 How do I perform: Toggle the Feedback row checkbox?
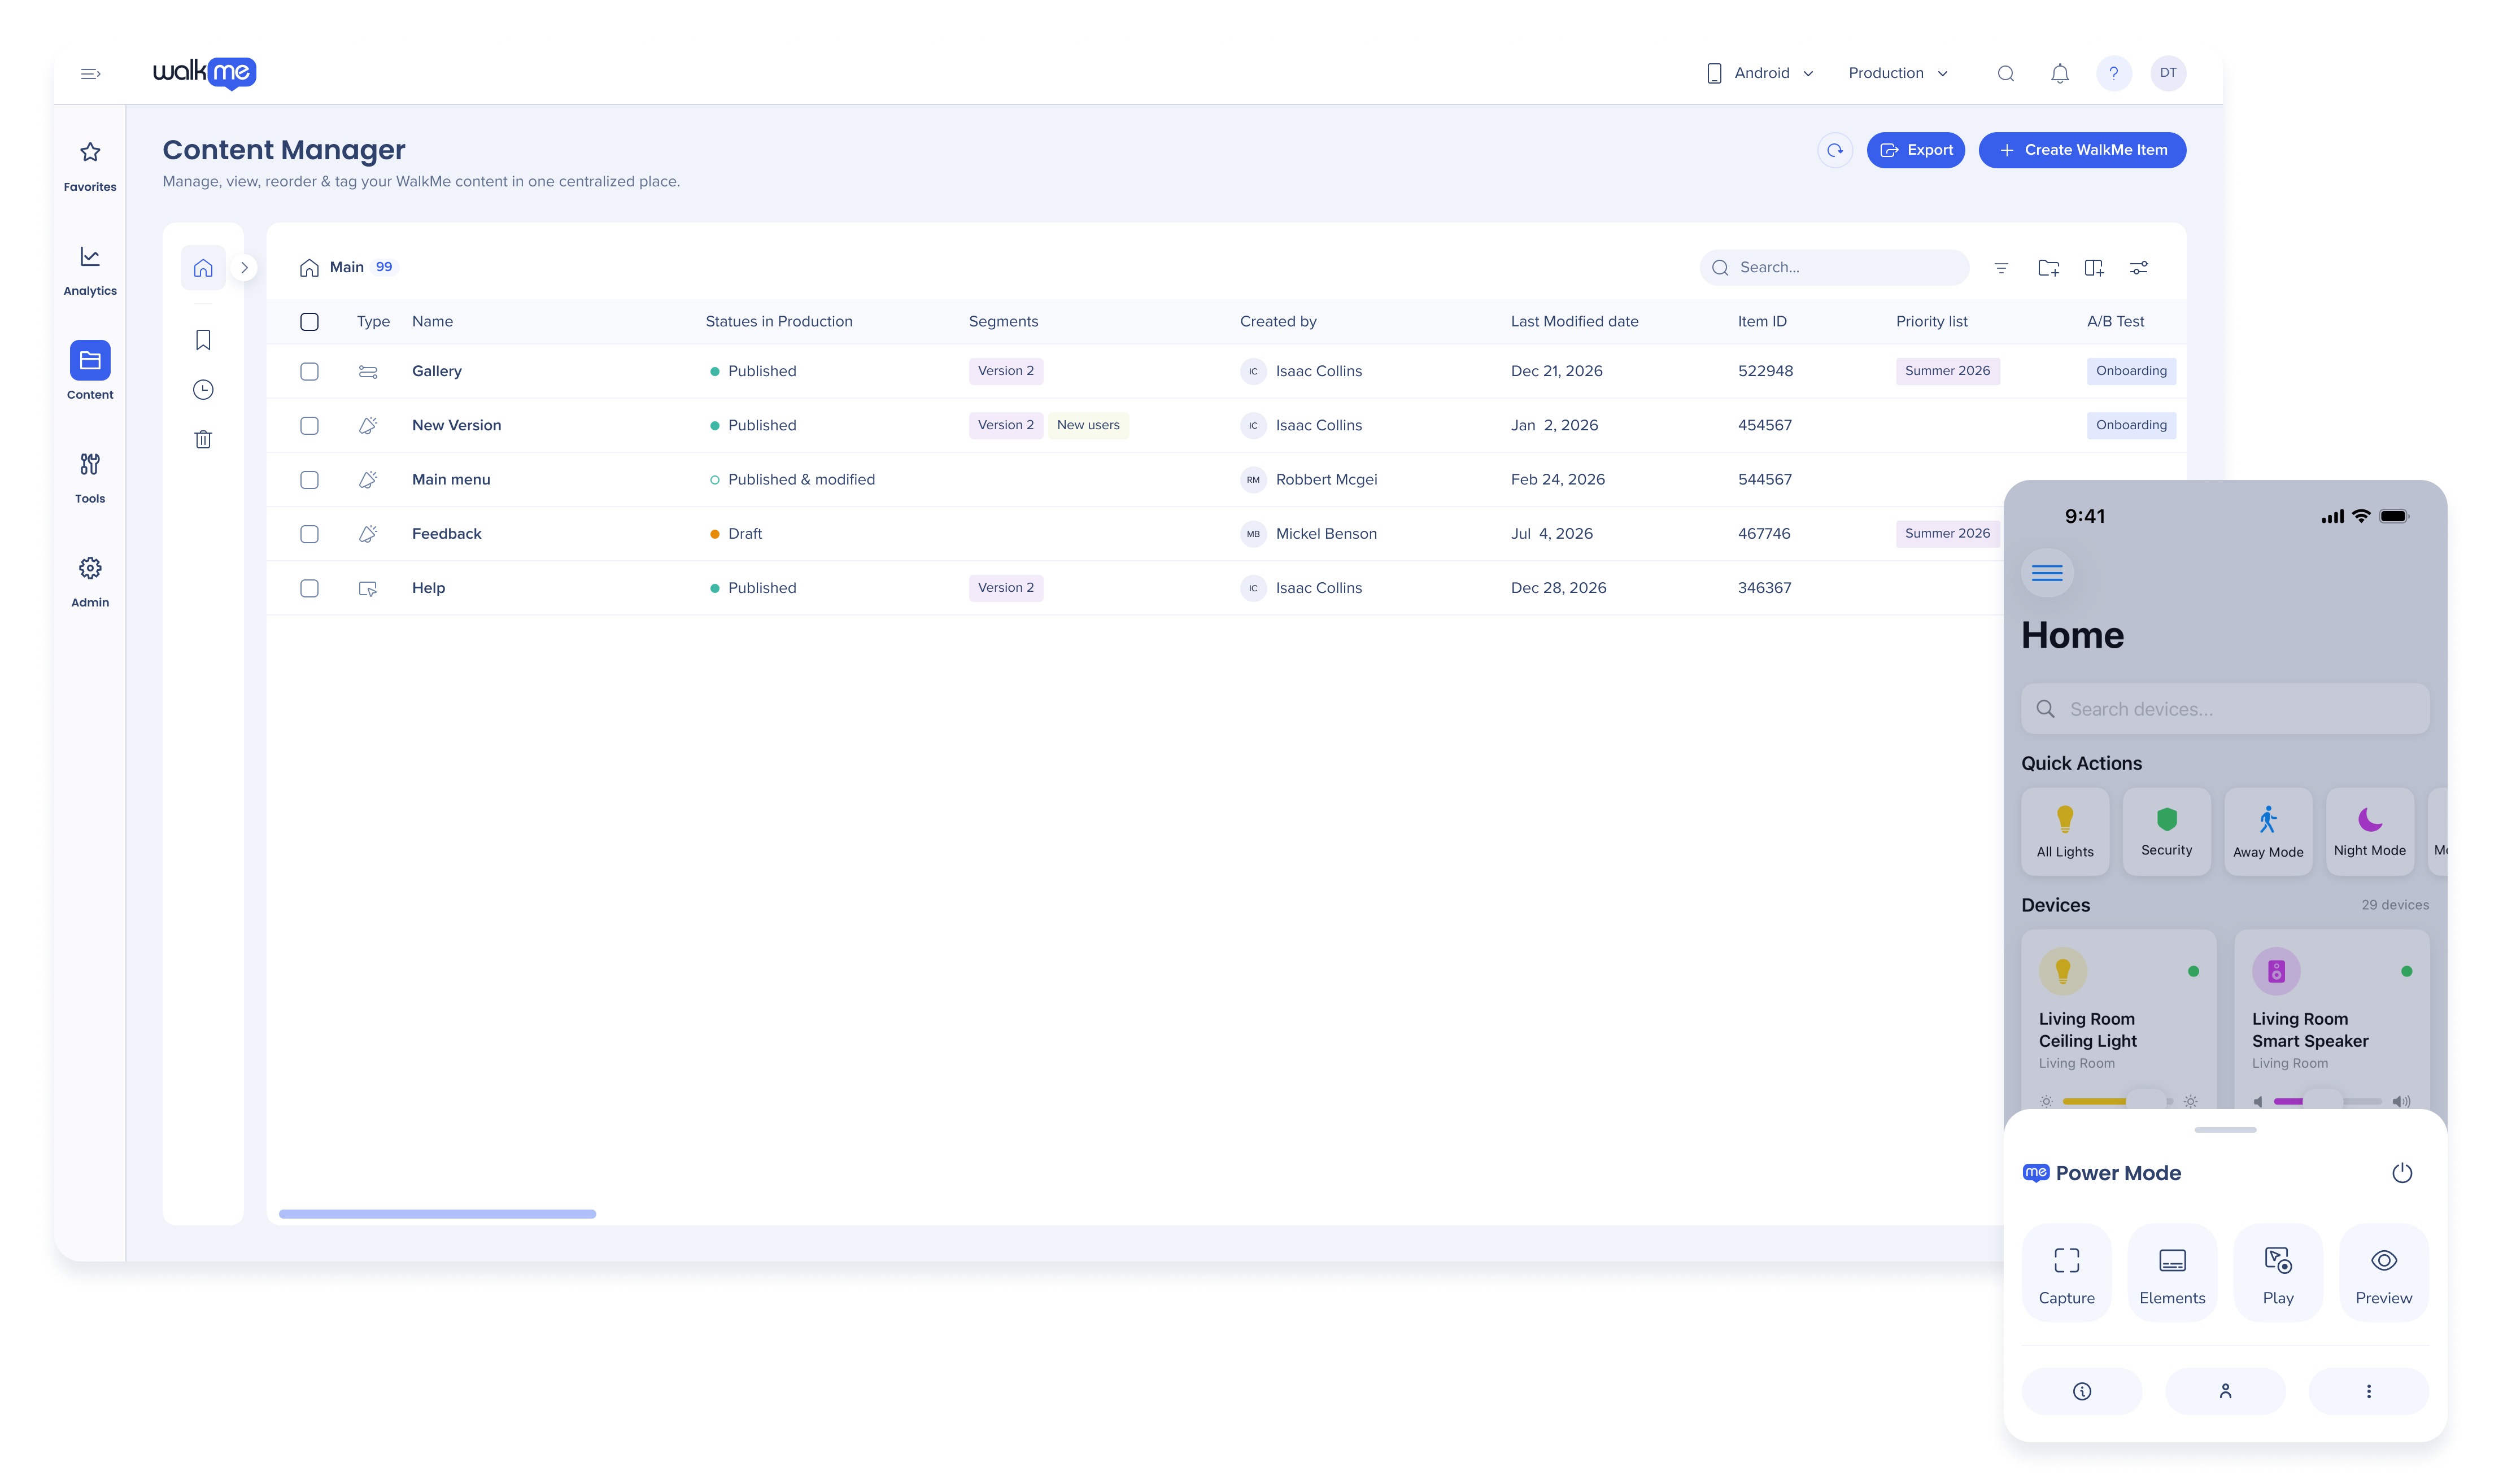pos(309,534)
